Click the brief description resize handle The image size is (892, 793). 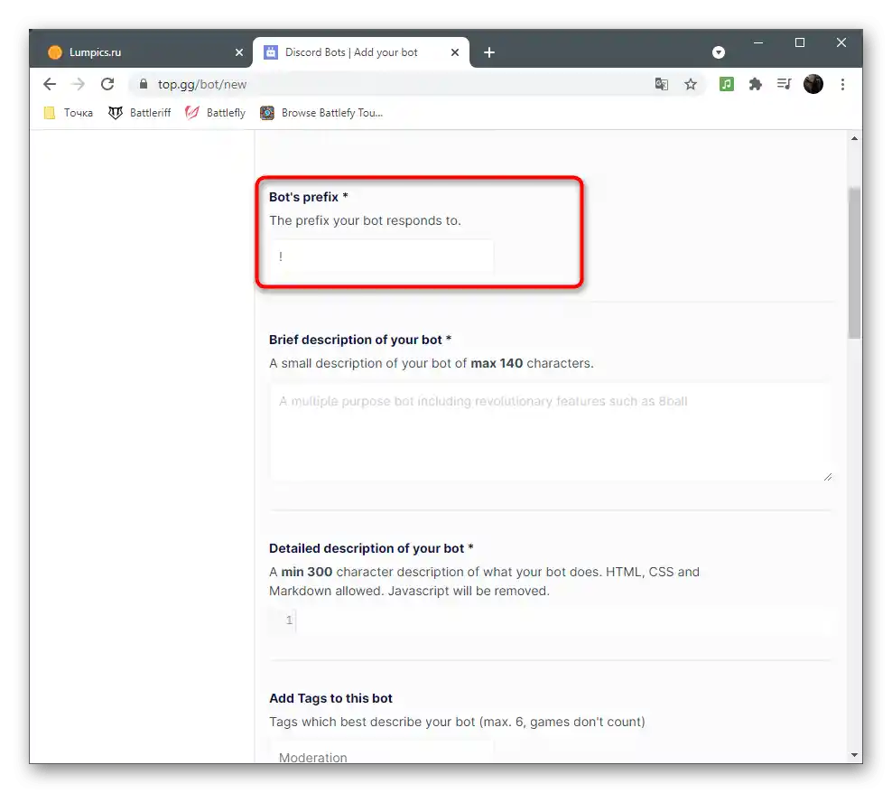tap(828, 477)
